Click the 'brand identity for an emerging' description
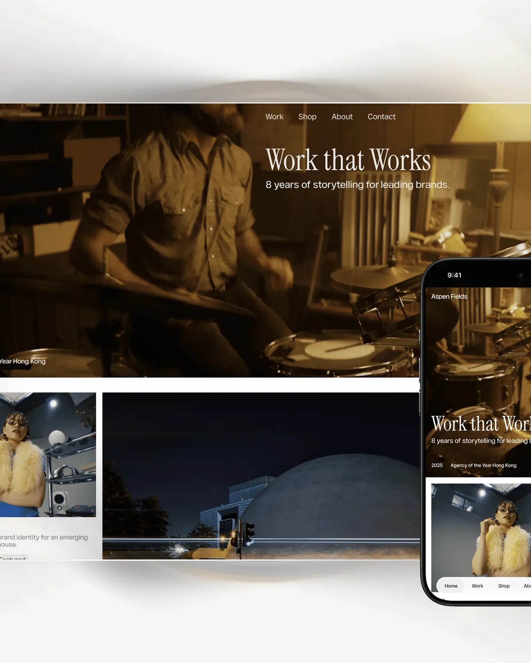This screenshot has width=531, height=663. tap(44, 537)
